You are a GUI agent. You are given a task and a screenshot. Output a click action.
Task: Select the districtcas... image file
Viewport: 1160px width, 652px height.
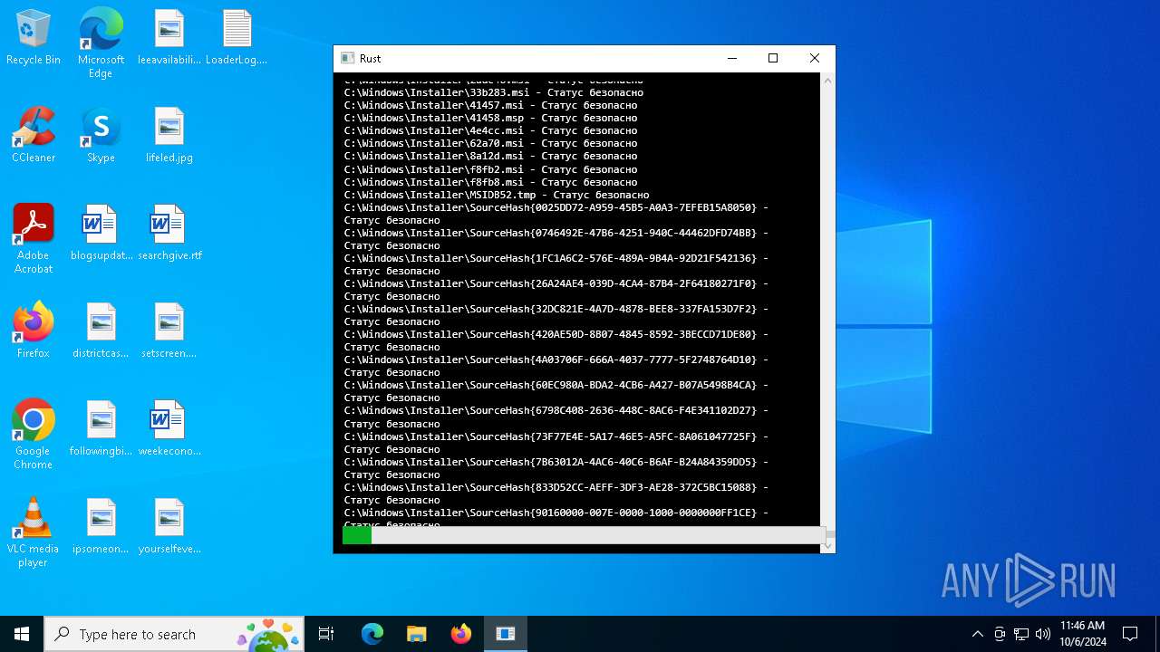(101, 331)
